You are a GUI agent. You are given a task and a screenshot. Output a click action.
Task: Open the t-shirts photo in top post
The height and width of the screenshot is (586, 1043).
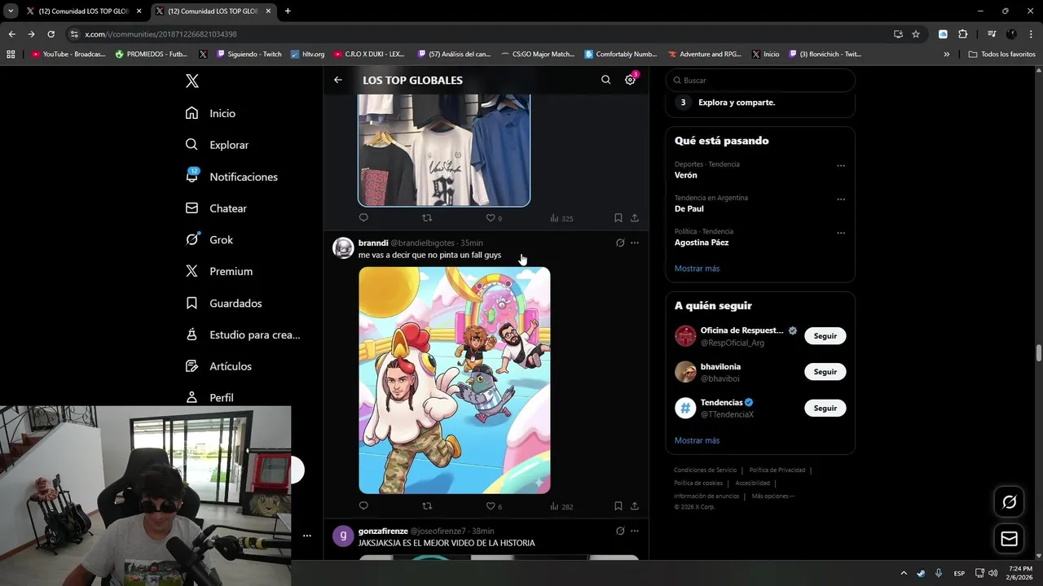444,150
